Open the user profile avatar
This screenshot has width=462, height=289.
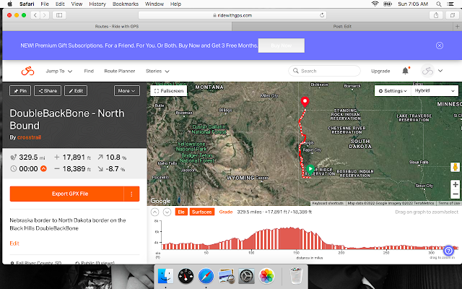click(427, 71)
